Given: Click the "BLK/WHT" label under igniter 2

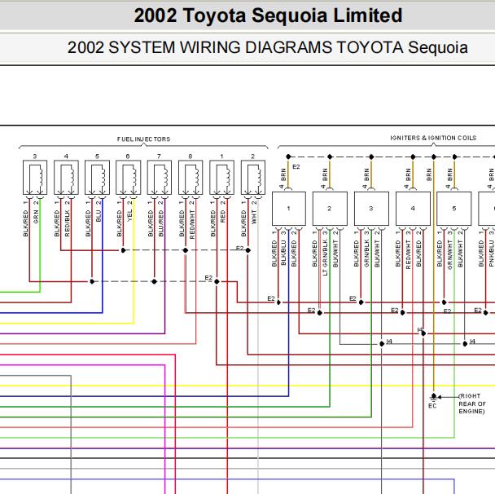Looking at the screenshot, I should tap(335, 254).
